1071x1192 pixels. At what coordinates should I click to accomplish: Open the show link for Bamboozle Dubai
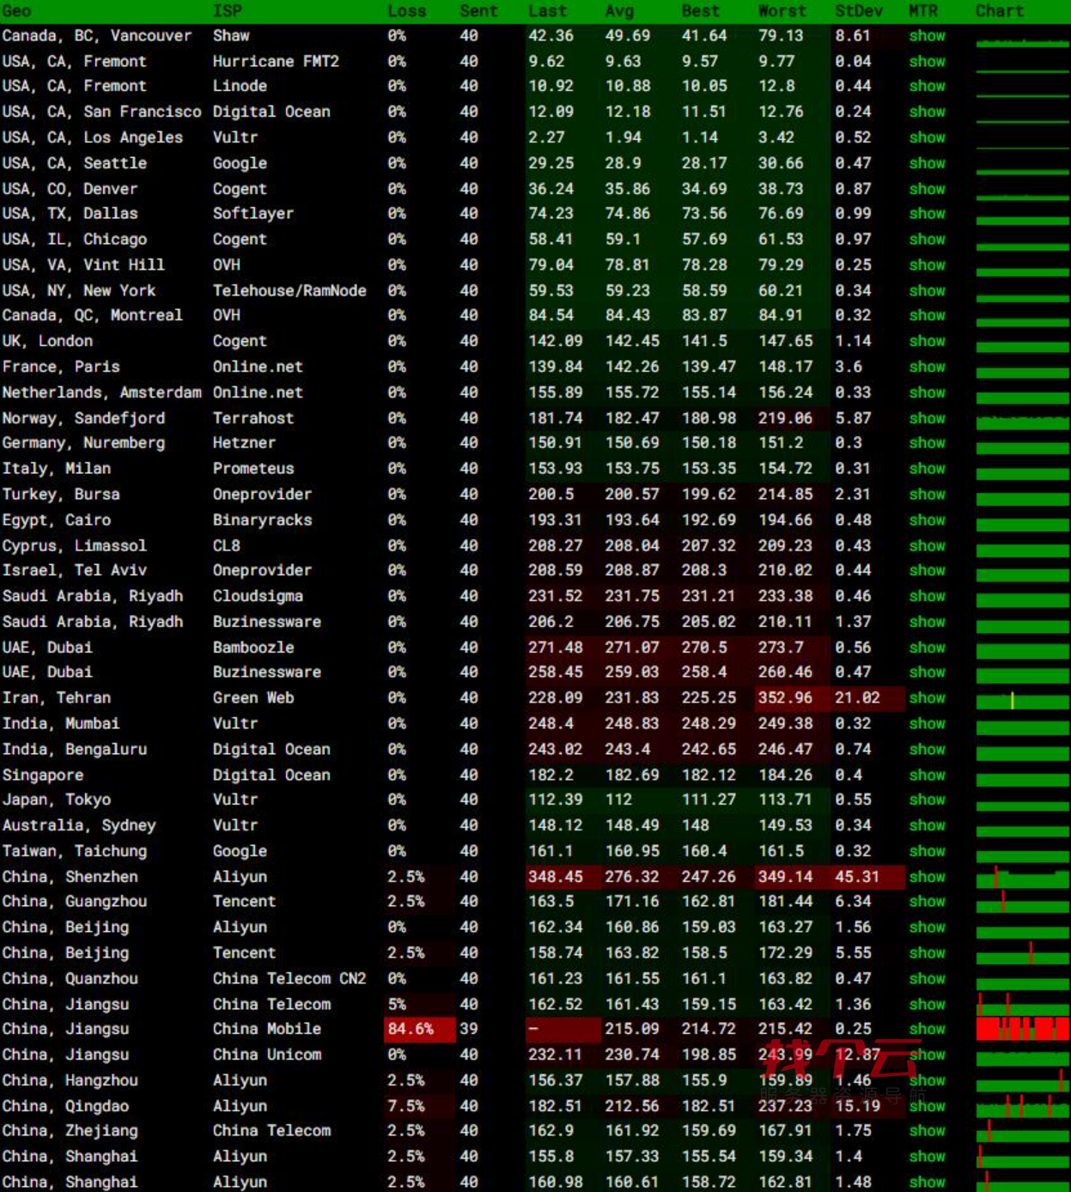pos(927,648)
